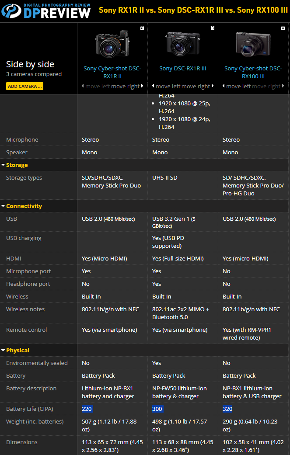This screenshot has width=290, height=455.
Task: Click the ADD CAMERA button
Action: click(x=24, y=86)
